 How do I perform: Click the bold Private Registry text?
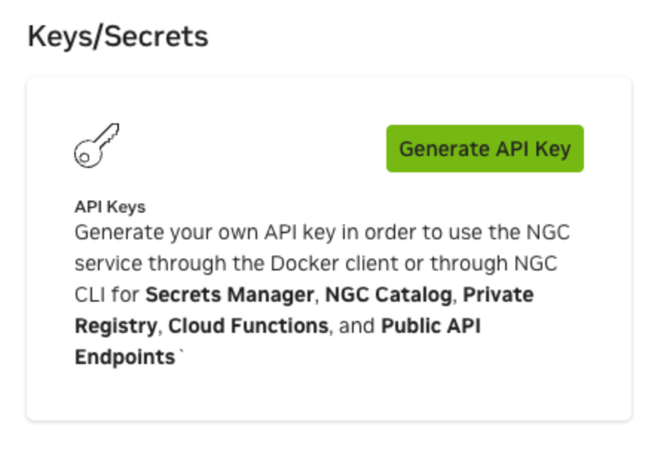click(498, 295)
